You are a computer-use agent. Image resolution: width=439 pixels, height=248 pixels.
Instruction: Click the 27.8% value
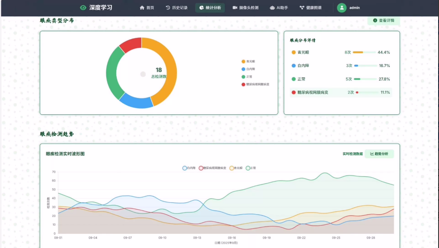[384, 79]
